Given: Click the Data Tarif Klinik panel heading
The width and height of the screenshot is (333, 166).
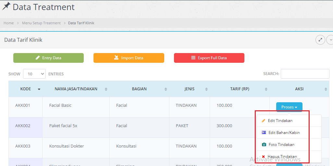Looking at the screenshot, I should point(23,40).
